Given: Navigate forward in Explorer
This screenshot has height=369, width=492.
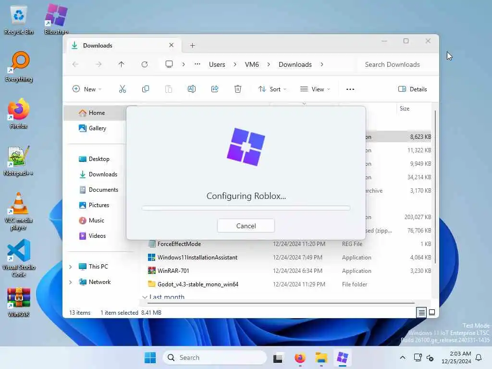Looking at the screenshot, I should (98, 64).
